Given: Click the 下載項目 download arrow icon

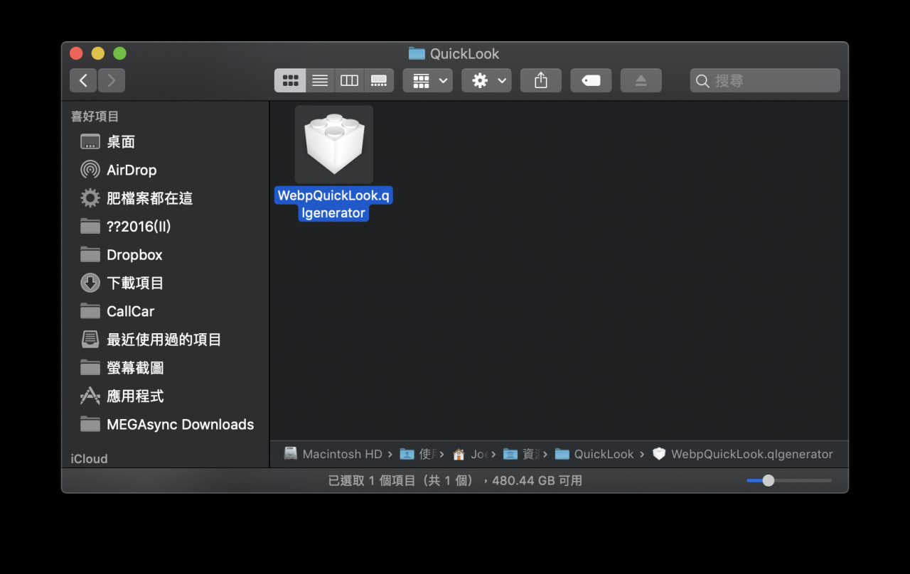Looking at the screenshot, I should 90,283.
